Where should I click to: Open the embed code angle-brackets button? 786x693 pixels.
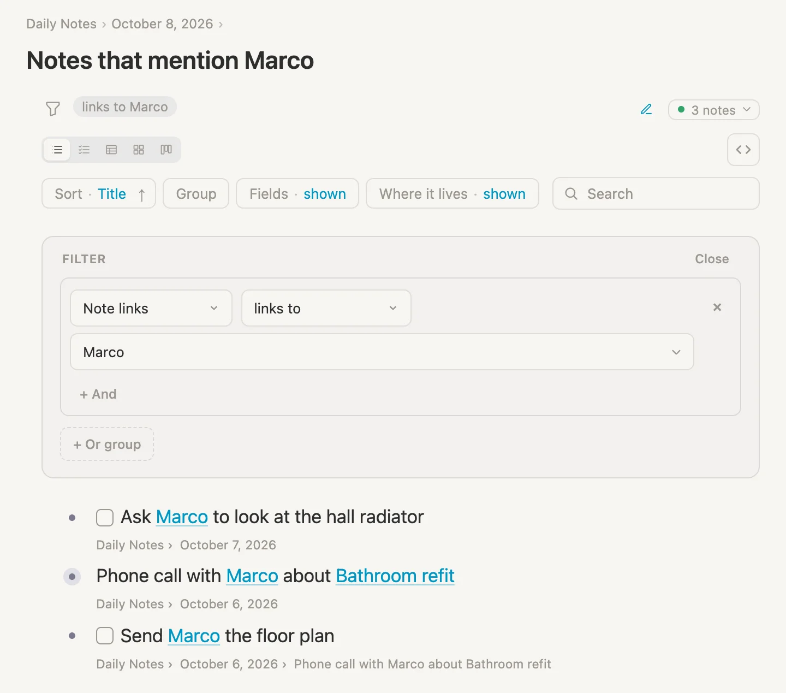pos(743,150)
